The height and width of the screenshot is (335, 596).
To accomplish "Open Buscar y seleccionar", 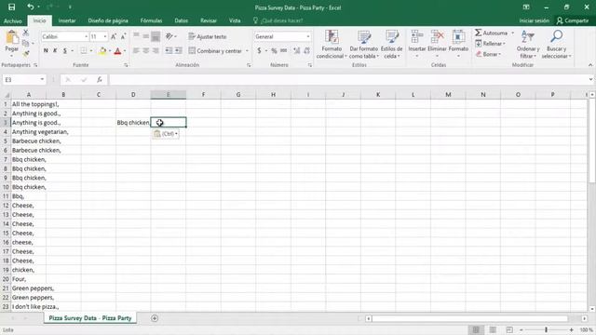I will click(557, 44).
